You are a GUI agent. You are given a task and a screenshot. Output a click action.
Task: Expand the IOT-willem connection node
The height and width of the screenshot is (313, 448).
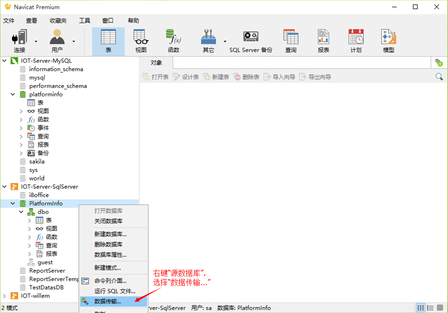pos(5,295)
